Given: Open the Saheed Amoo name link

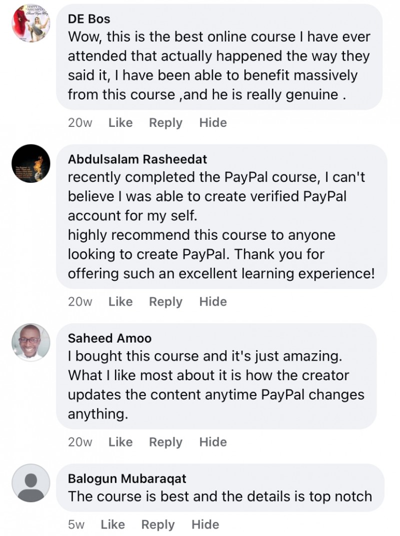Looking at the screenshot, I should pos(109,338).
